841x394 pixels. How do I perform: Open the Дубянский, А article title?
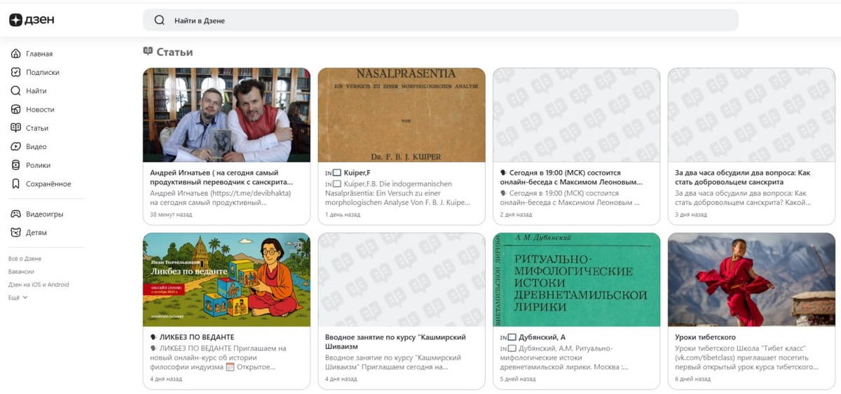coord(533,337)
